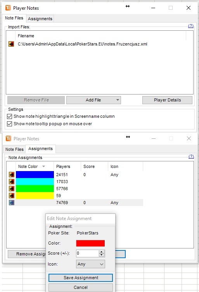This screenshot has width=199, height=292.
Task: Click the PokerStars icon beside notes.Fruzencjusz.xml
Action: click(11, 44)
